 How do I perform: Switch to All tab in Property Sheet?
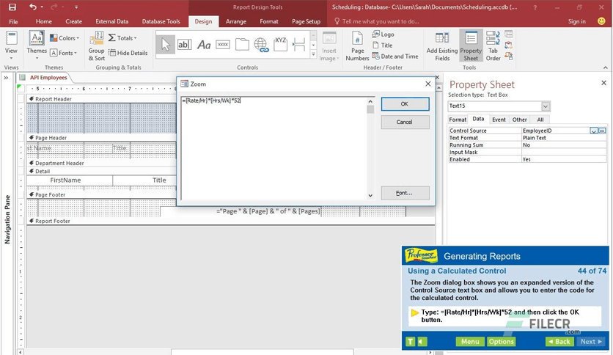pos(540,120)
